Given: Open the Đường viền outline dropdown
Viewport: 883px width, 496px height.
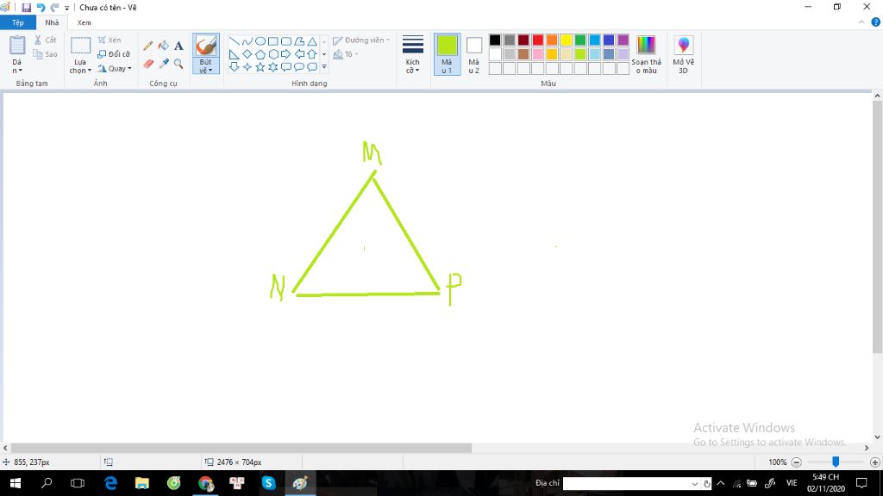Looking at the screenshot, I should pyautogui.click(x=361, y=40).
